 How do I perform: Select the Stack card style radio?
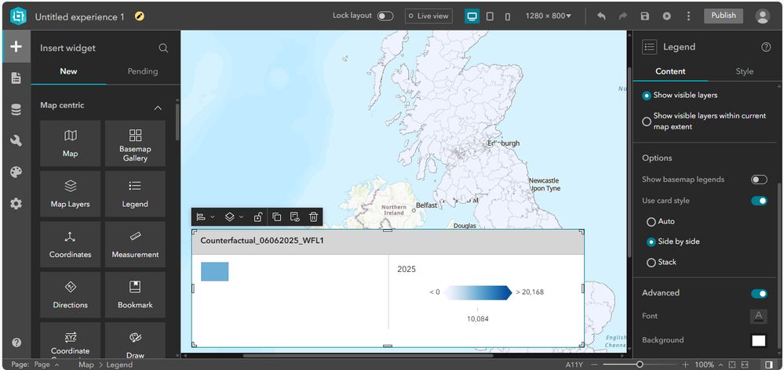tap(651, 262)
